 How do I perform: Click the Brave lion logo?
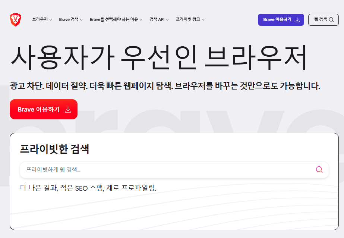15,20
